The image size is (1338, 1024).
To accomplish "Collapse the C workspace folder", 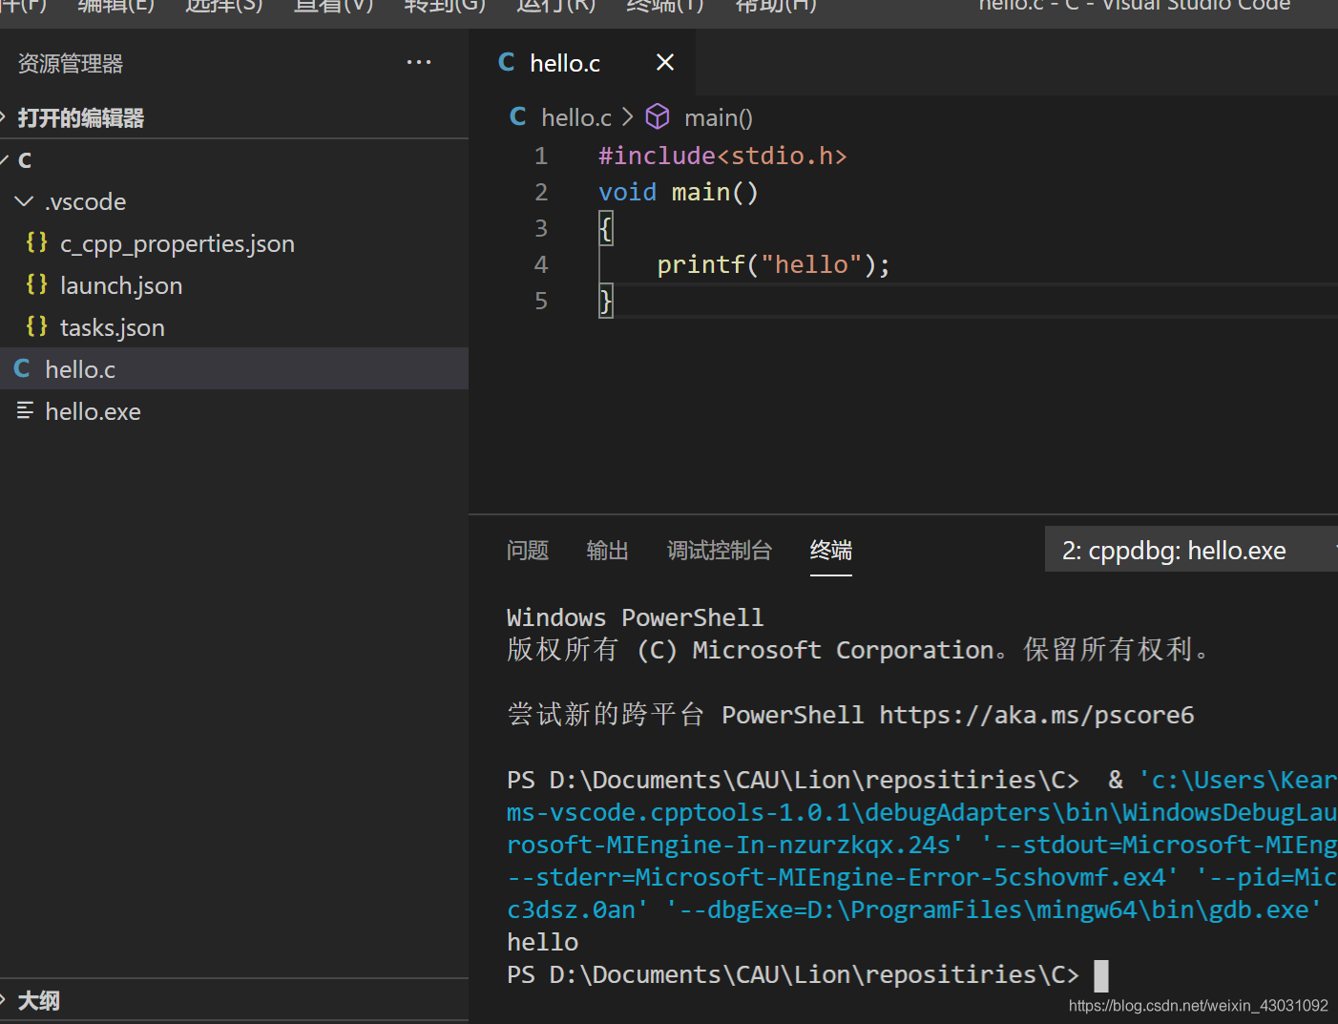I will 234,160.
